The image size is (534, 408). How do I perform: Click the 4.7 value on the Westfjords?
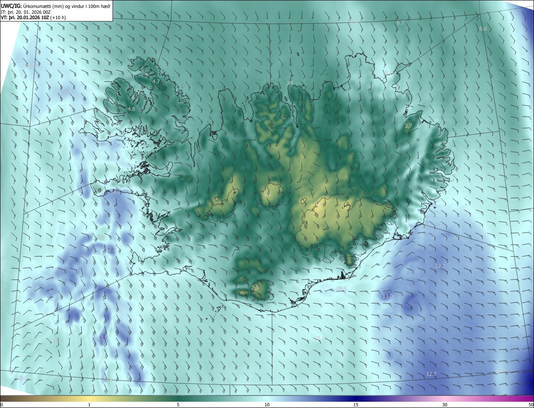tap(156, 82)
